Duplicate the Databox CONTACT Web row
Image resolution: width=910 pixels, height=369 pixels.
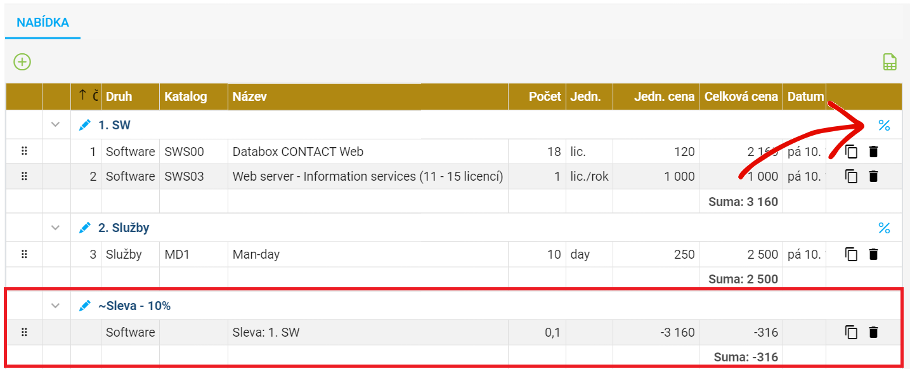(x=852, y=152)
